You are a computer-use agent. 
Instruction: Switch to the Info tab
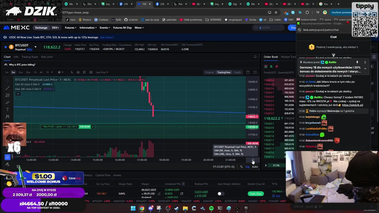[16, 57]
